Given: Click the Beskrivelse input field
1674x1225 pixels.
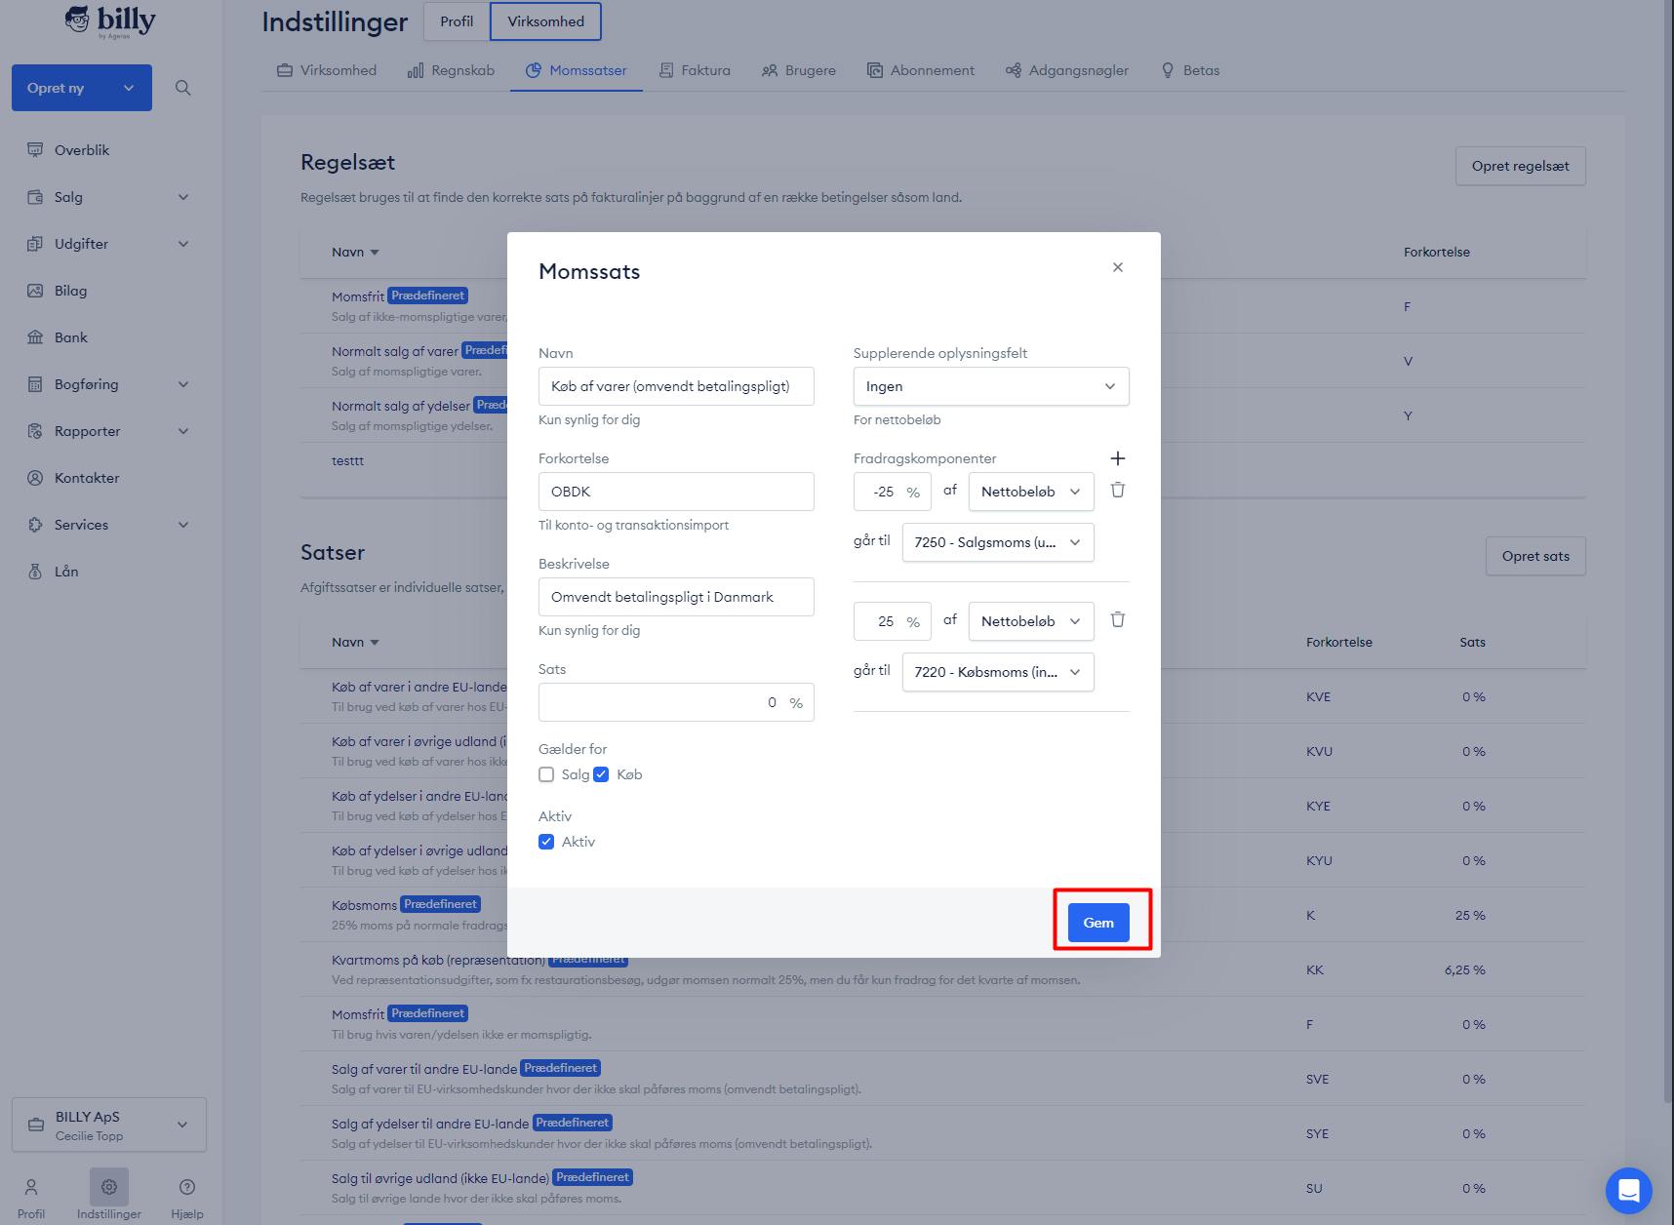Looking at the screenshot, I should coord(676,597).
